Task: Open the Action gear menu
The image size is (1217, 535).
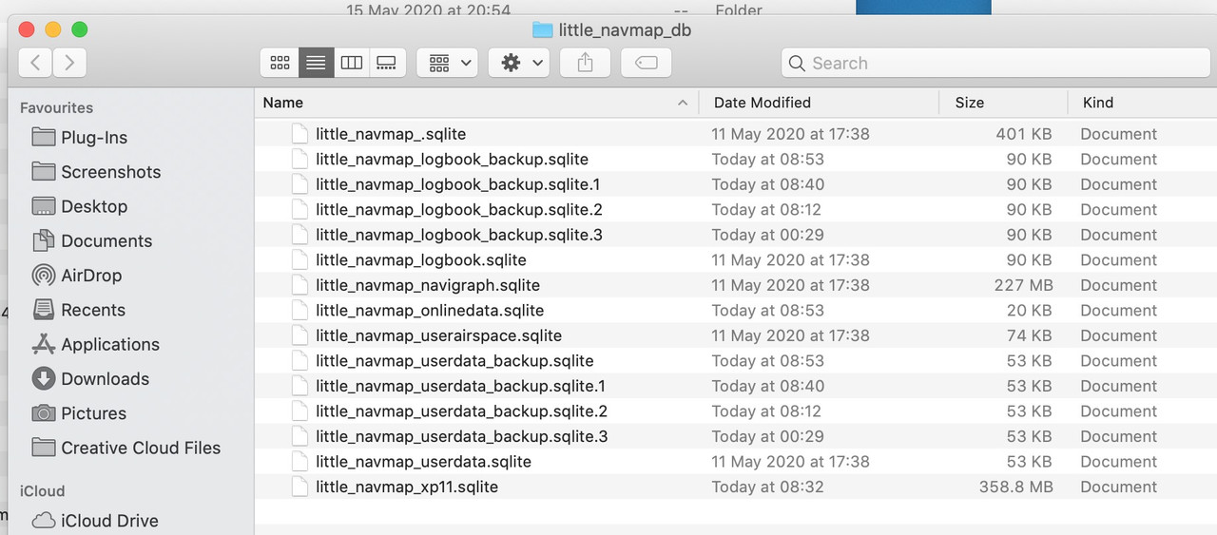Action: coord(519,63)
